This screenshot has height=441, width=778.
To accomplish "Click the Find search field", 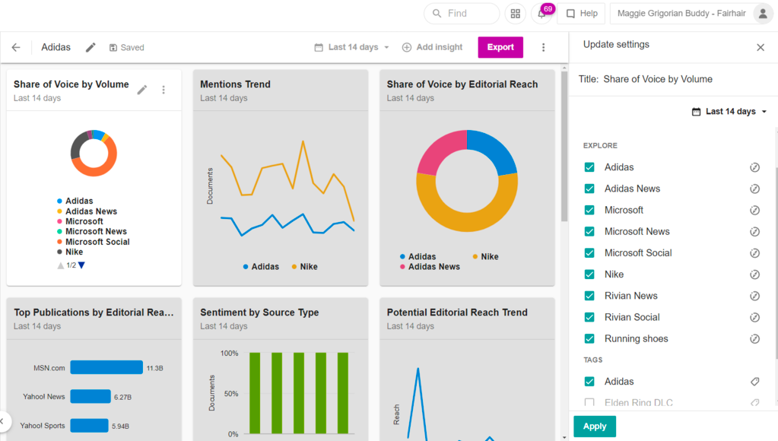I will tap(462, 14).
